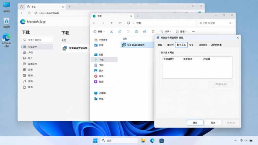Screen dimensions: 258x145
Task: Open the 以前的版本 tab
Action: pos(216,45)
